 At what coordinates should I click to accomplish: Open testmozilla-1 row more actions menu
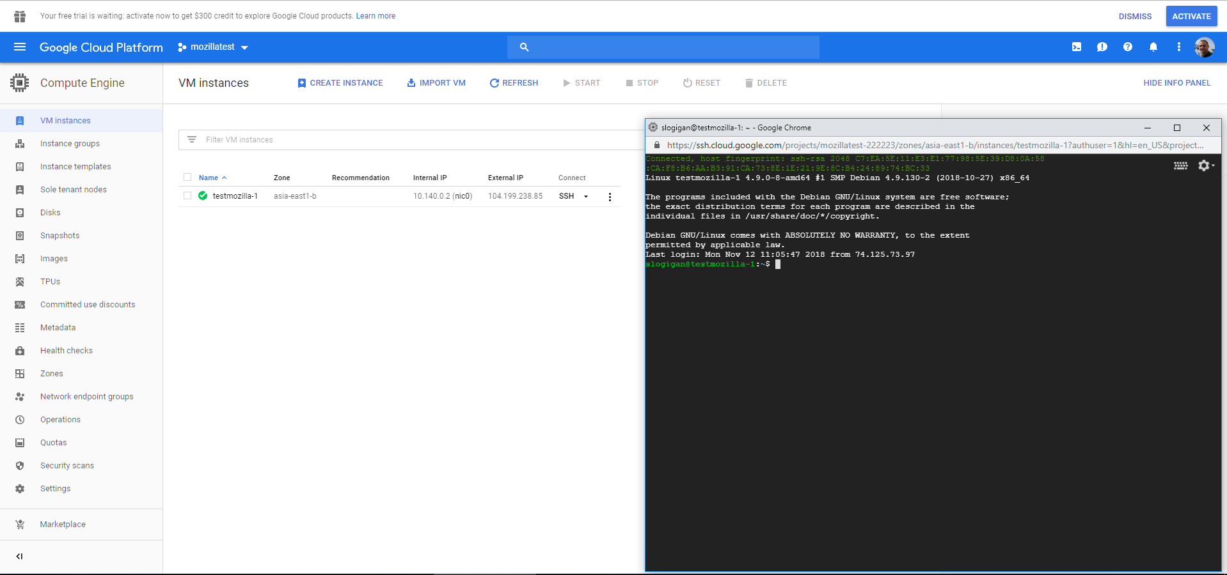pos(610,197)
